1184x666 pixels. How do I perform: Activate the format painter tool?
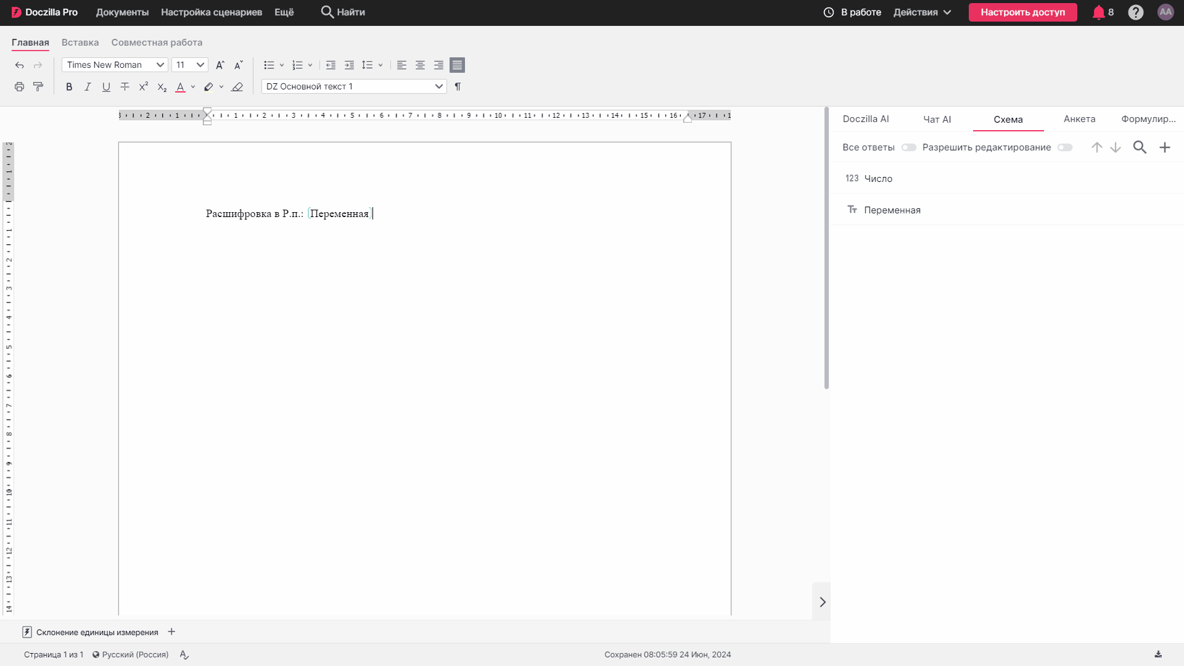pyautogui.click(x=38, y=87)
